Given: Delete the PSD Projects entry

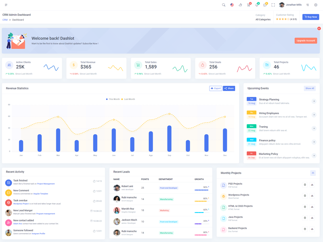Looking at the screenshot, I should [x=305, y=185].
